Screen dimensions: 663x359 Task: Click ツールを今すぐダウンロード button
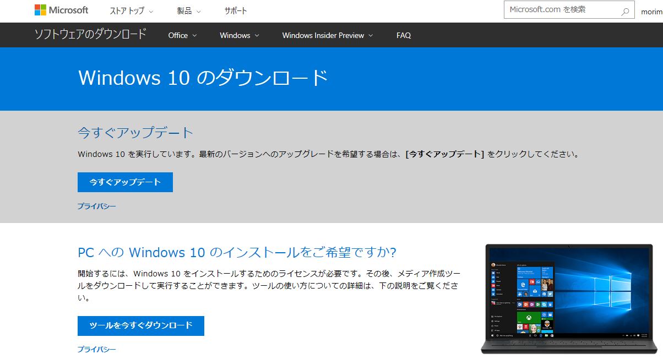pos(141,325)
